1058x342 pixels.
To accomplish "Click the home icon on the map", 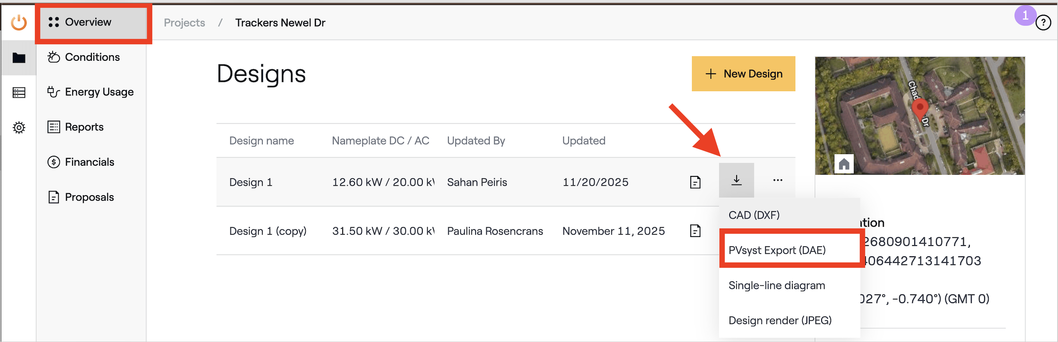I will pos(844,164).
